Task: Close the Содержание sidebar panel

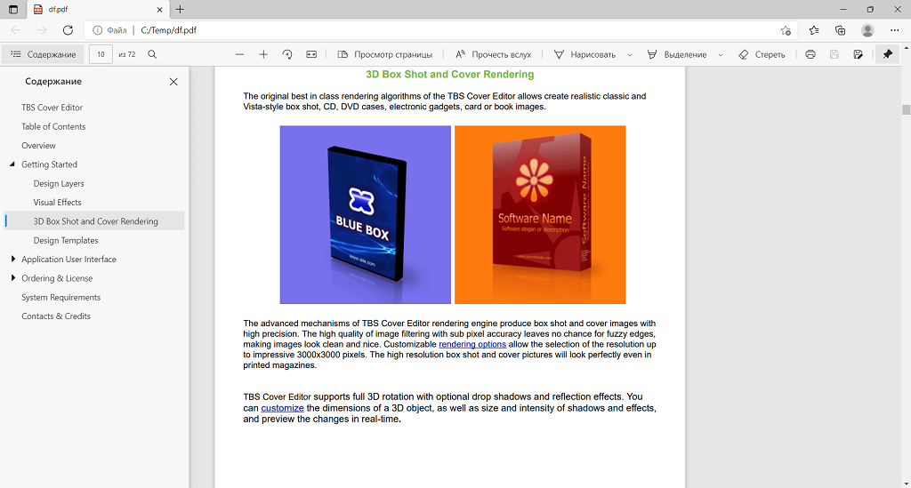Action: [173, 82]
